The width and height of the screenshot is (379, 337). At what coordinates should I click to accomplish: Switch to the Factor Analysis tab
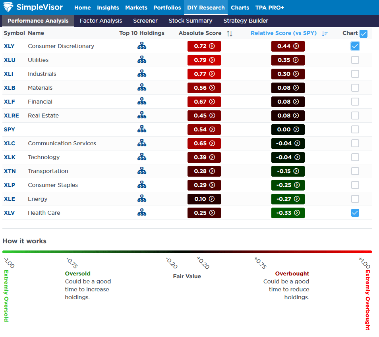(x=101, y=21)
